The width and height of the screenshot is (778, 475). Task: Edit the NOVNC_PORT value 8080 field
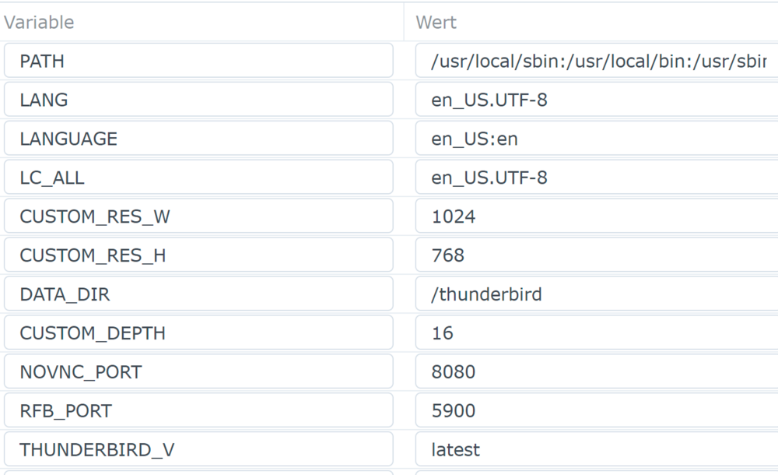coord(597,371)
